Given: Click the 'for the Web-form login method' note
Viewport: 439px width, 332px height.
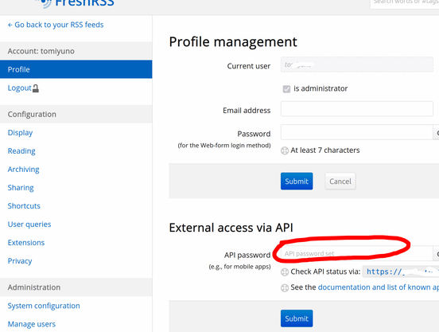Looking at the screenshot, I should [x=224, y=146].
